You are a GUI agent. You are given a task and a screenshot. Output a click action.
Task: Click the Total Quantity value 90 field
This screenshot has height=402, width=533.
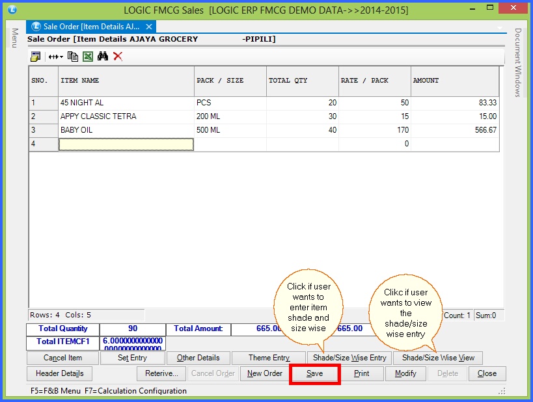[x=133, y=329]
